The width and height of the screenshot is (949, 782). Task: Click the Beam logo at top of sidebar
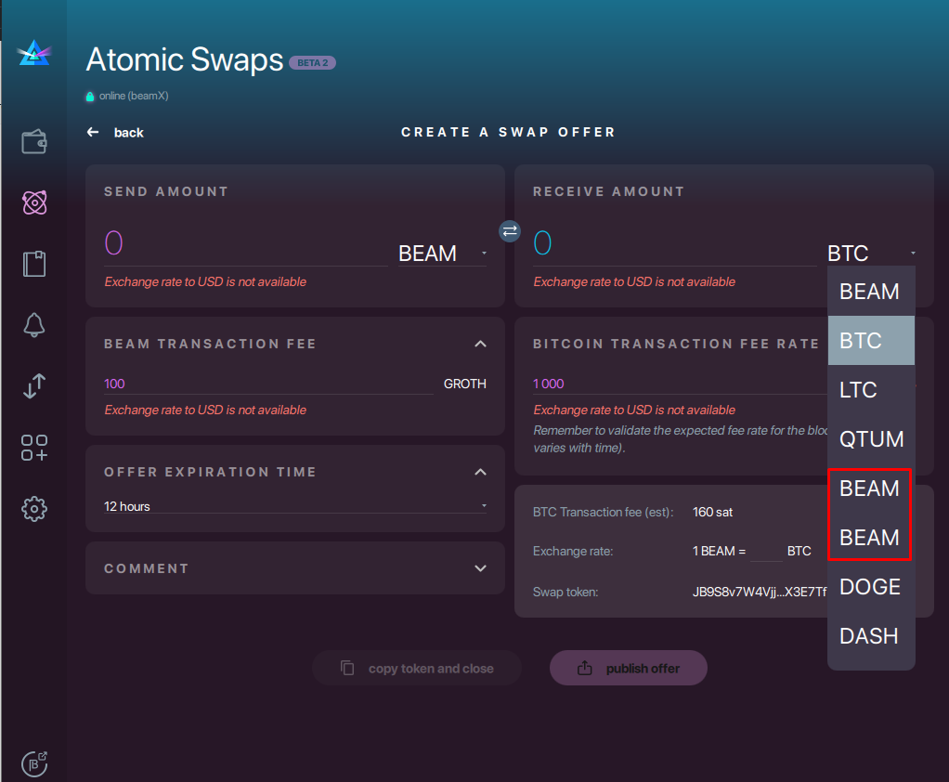(33, 53)
